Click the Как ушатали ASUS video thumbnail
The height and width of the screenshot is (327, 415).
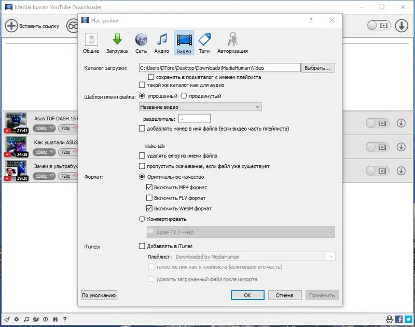(16, 147)
